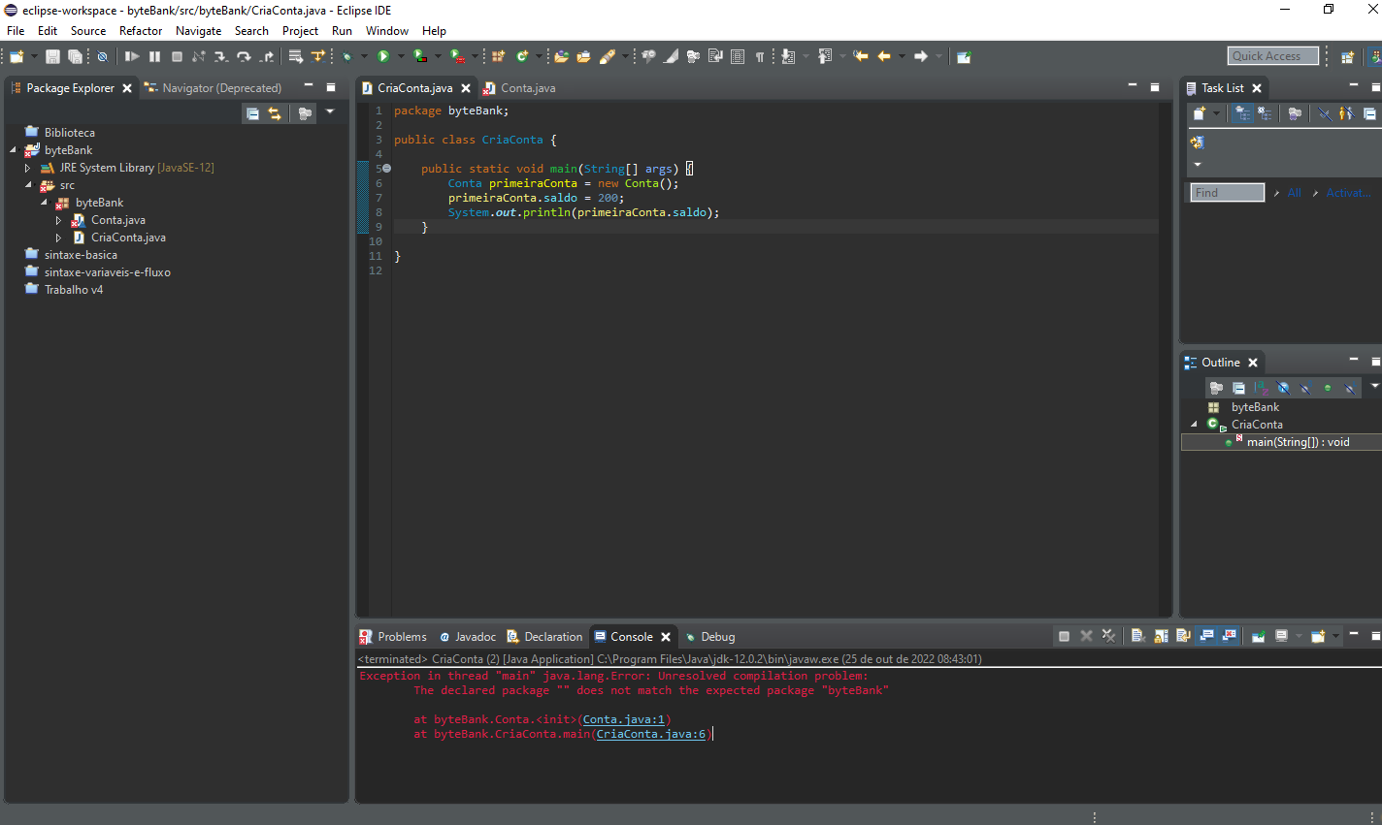1382x825 pixels.
Task: Click the Save All toolbar icon
Action: (75, 56)
